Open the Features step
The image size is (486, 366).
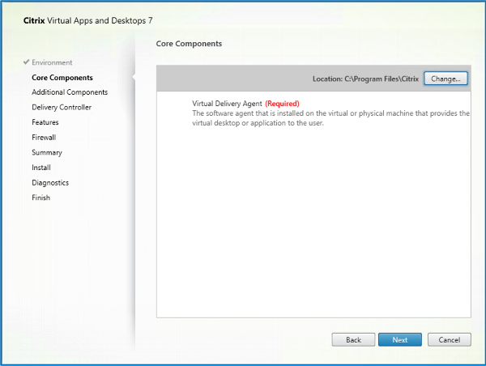click(x=45, y=122)
